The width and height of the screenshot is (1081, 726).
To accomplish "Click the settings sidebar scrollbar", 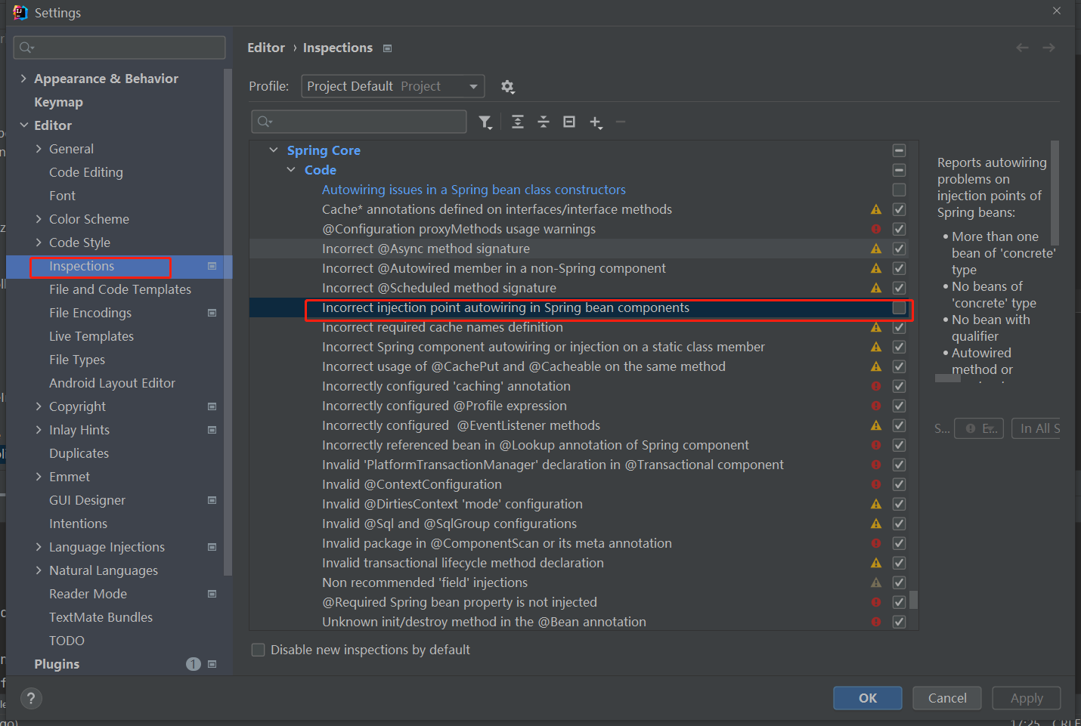I will tap(228, 321).
